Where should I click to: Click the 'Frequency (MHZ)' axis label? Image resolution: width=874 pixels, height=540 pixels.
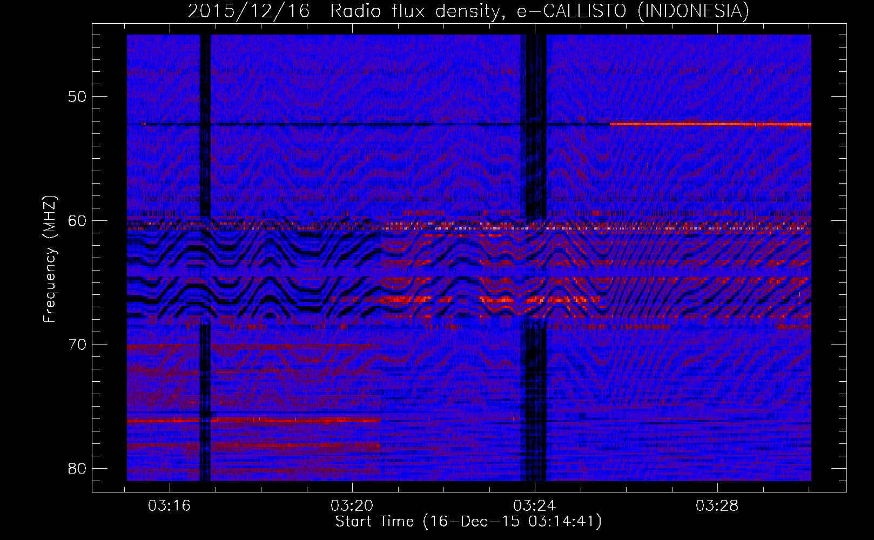50,259
